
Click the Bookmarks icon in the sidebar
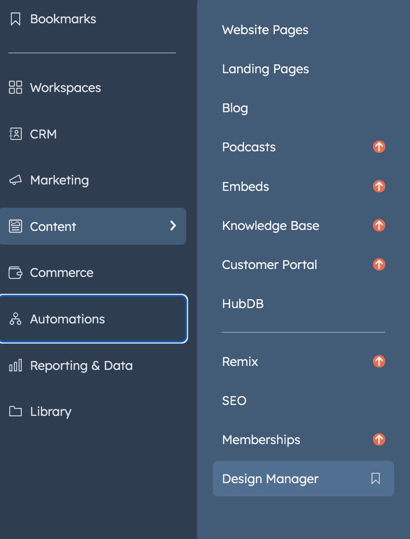click(x=15, y=18)
